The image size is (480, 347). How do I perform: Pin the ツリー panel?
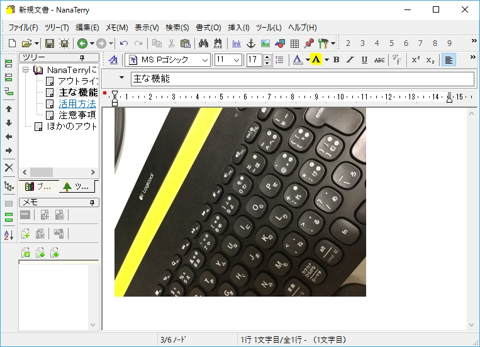tap(82, 58)
